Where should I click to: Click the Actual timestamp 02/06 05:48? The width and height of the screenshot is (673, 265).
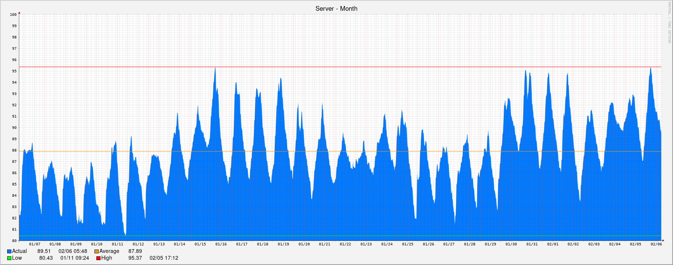[x=73, y=251]
